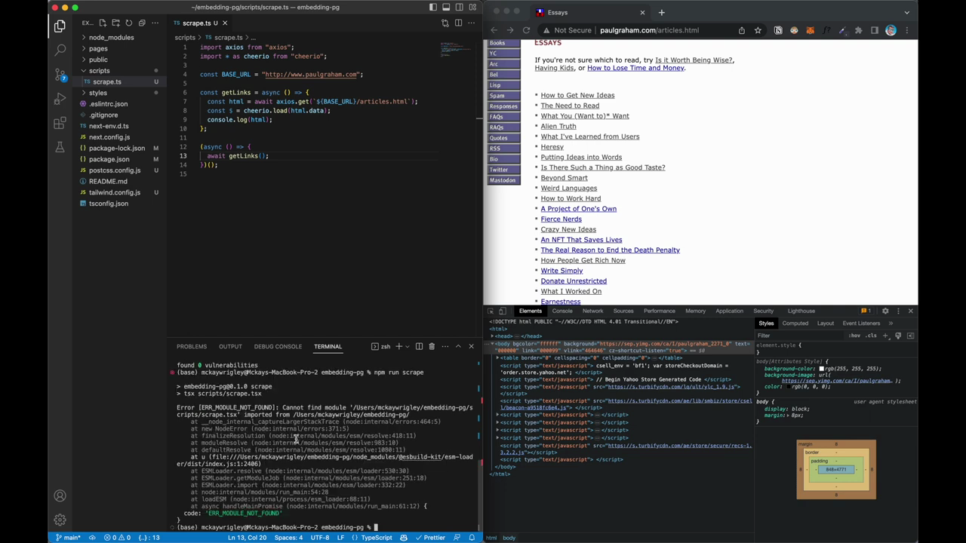The height and width of the screenshot is (543, 966).
Task: Toggle DevTools device toolbar
Action: click(x=503, y=311)
